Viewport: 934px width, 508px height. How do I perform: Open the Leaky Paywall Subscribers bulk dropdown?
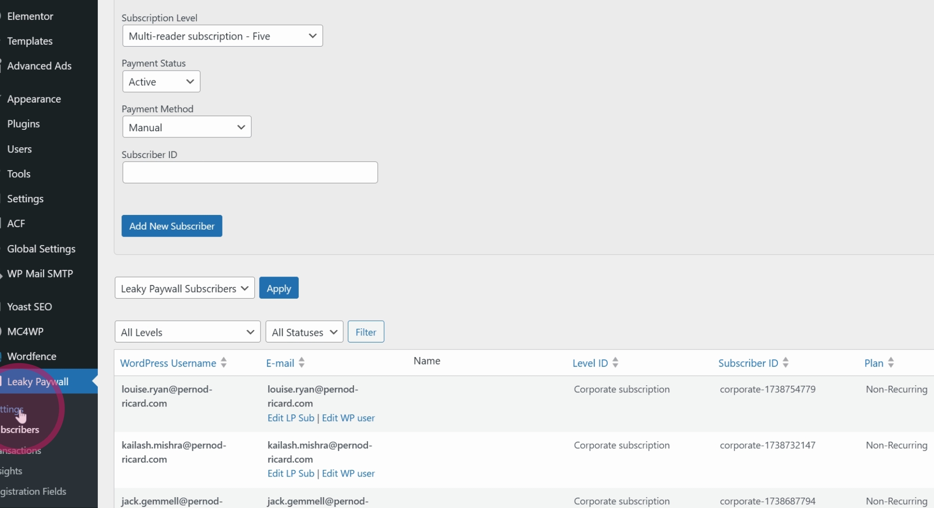(x=185, y=288)
